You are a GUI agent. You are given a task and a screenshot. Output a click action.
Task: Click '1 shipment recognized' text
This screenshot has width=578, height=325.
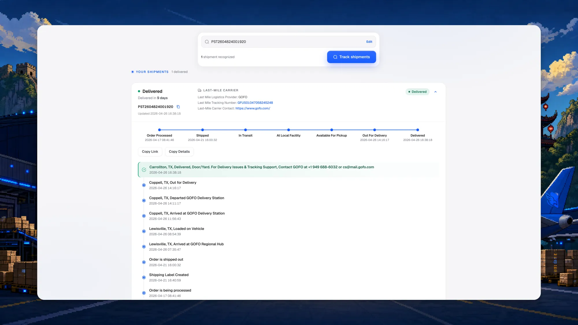coord(218,57)
